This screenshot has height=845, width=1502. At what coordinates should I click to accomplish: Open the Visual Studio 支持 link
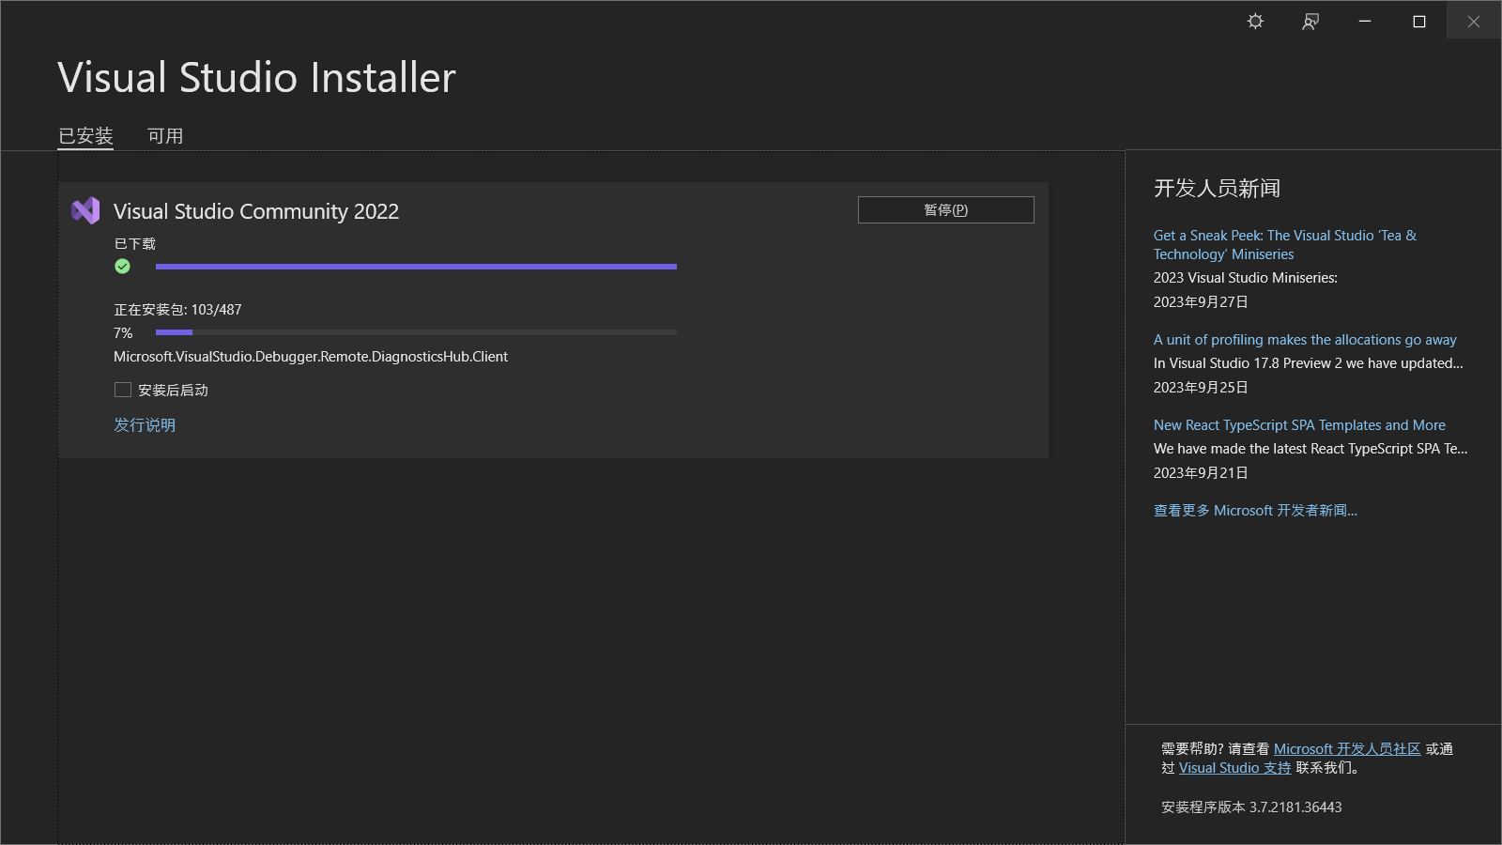(1235, 768)
